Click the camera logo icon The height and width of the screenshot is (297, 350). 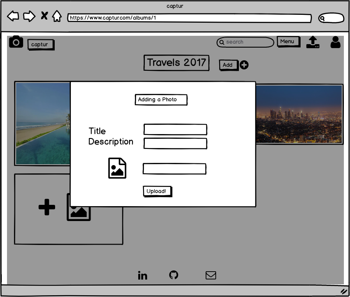click(x=16, y=41)
